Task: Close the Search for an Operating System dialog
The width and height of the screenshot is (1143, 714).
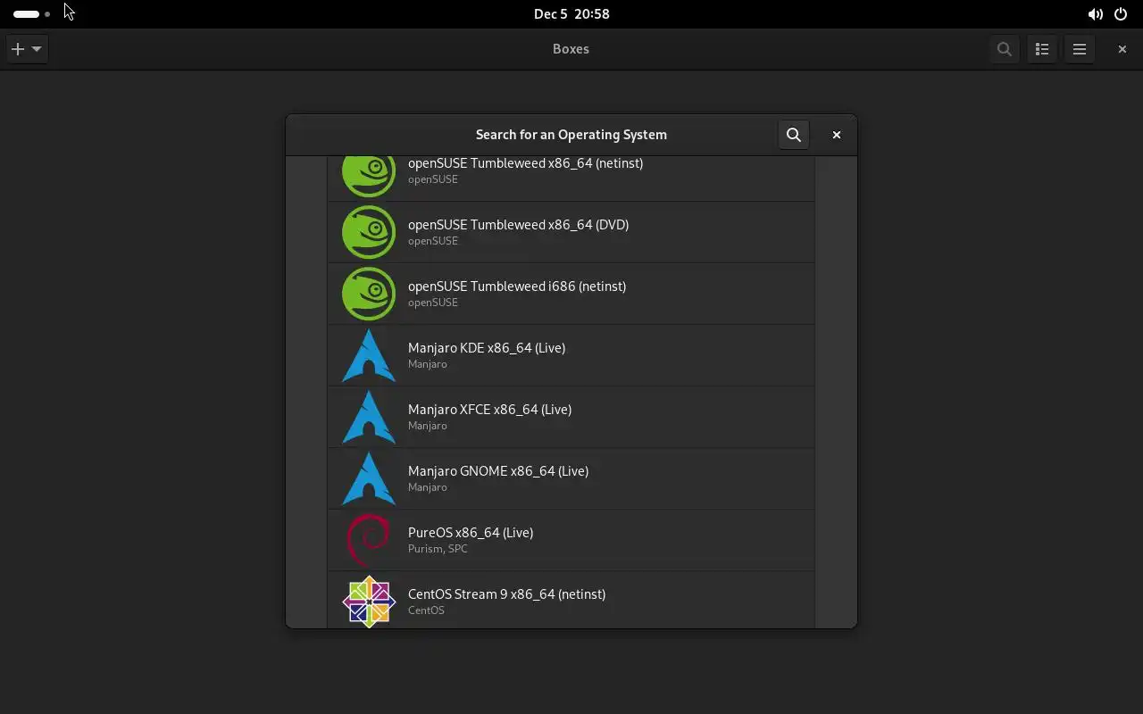Action: pos(837,135)
